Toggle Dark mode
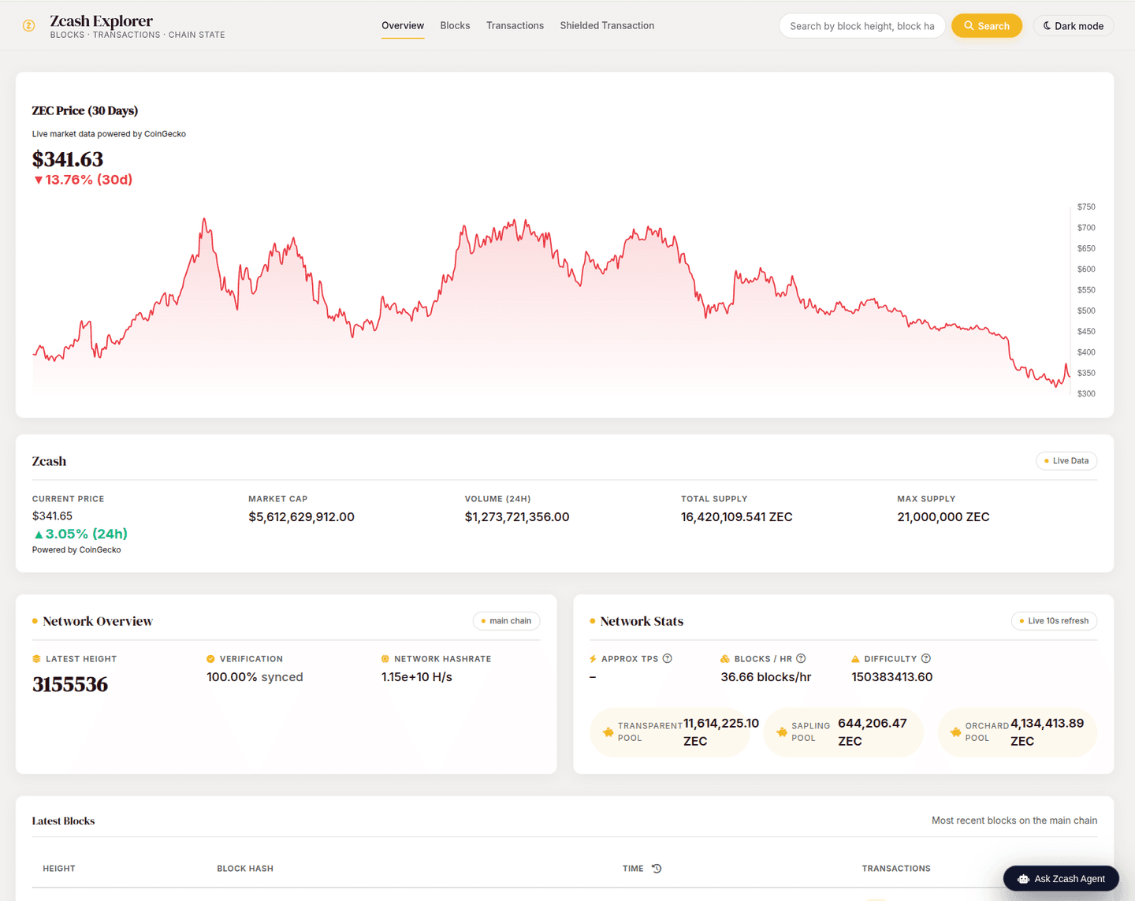1135x901 pixels. pos(1073,25)
